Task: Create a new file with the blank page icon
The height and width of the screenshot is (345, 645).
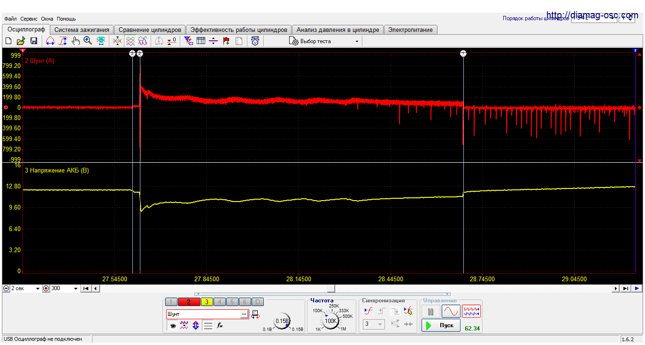Action: 8,41
